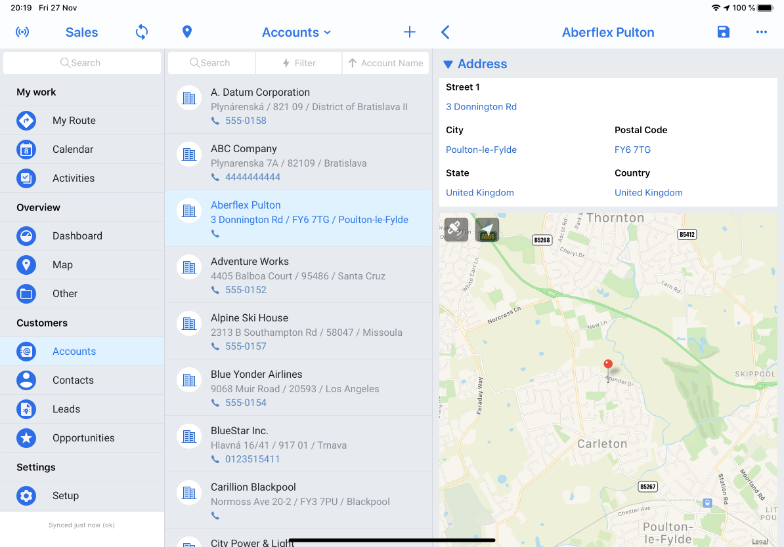Edit Street 1 value 3 Donnington Rd
This screenshot has height=547, width=784.
tap(481, 107)
